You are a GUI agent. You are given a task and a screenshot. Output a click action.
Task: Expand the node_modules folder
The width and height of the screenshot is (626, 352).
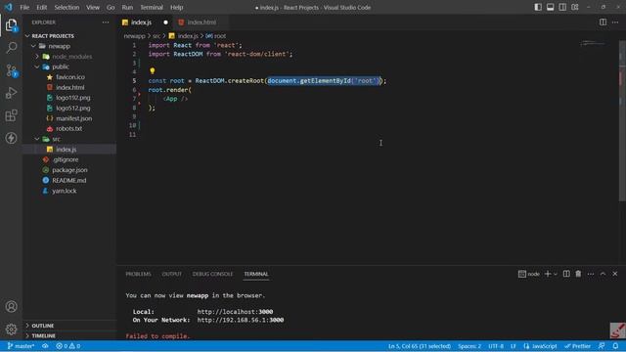point(37,57)
